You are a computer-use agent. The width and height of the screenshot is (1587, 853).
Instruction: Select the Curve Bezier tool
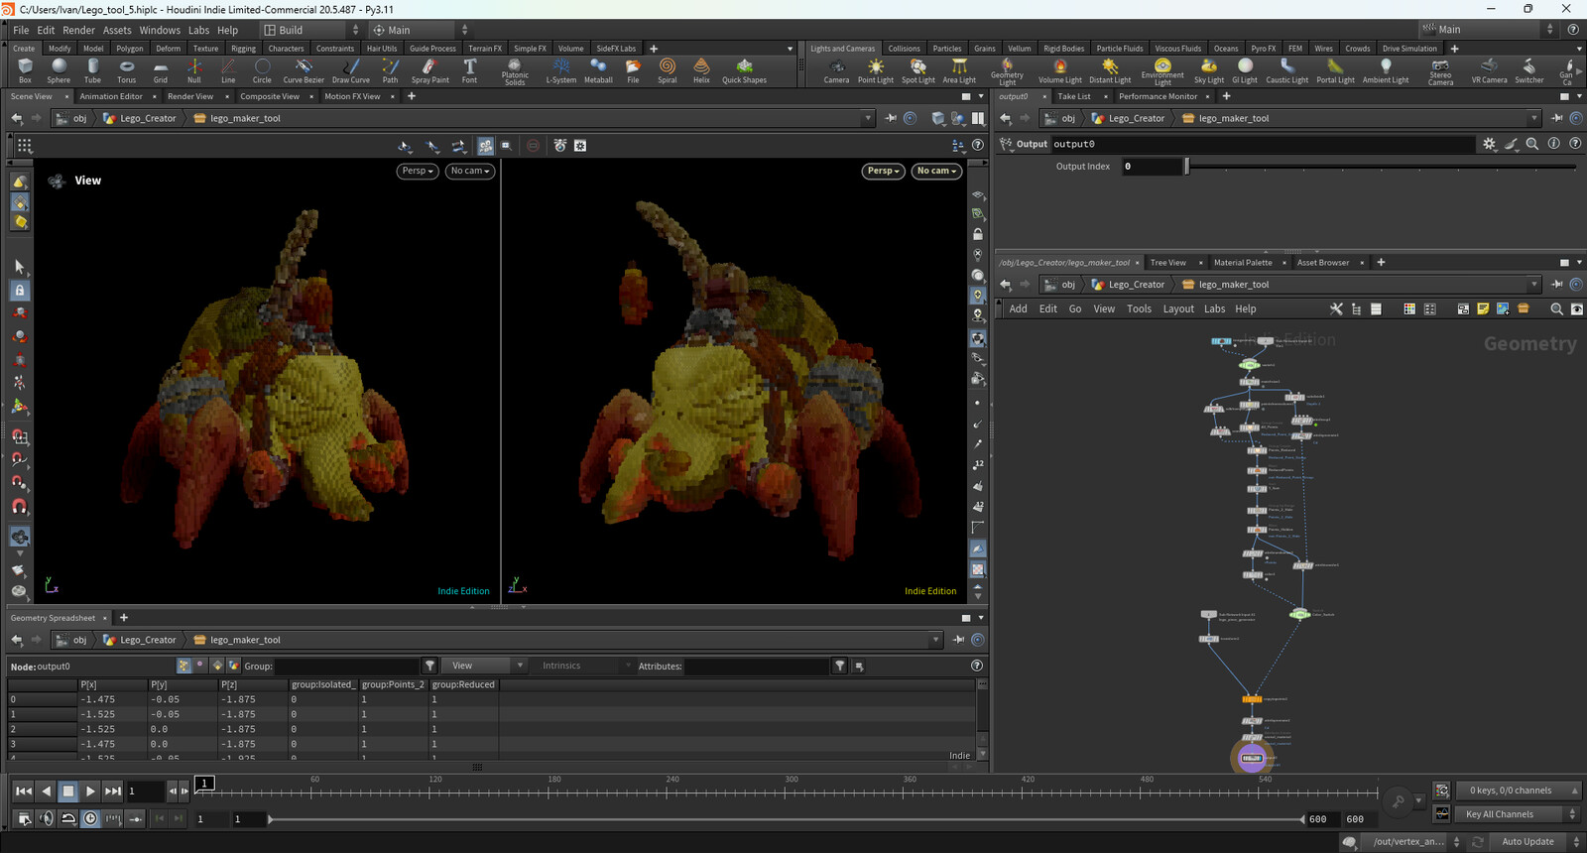click(303, 70)
